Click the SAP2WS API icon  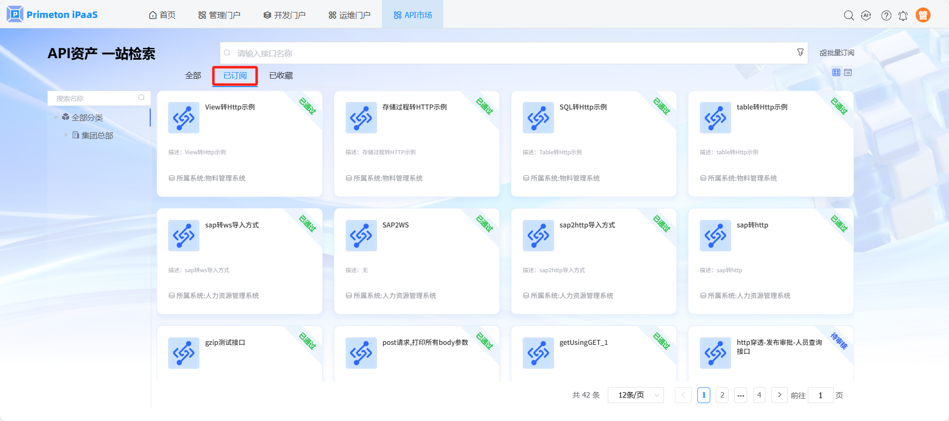coord(361,235)
